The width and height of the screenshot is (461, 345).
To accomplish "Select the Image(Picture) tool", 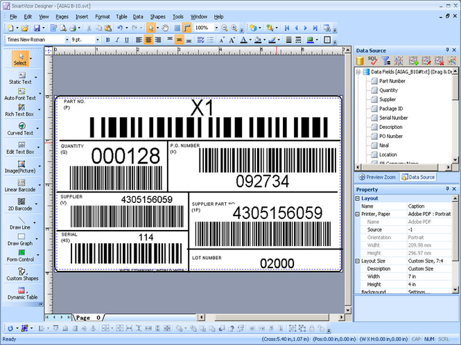I will pos(20,167).
